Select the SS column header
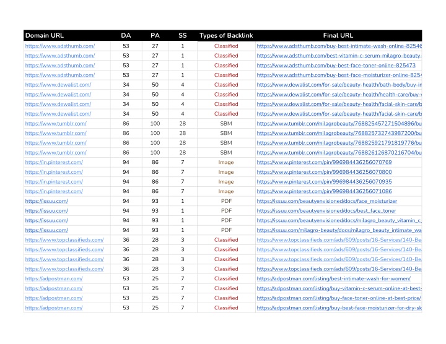Viewport: 446px width, 344px height. [x=183, y=35]
